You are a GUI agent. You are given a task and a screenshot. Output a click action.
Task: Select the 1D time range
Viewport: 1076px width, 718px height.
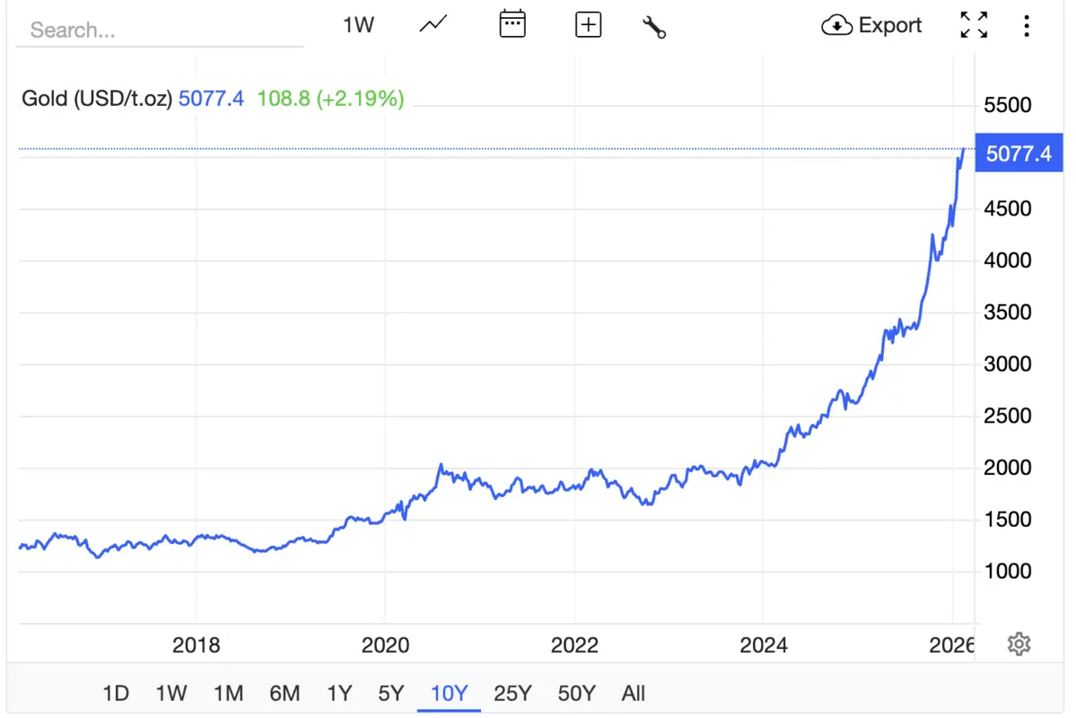click(116, 693)
